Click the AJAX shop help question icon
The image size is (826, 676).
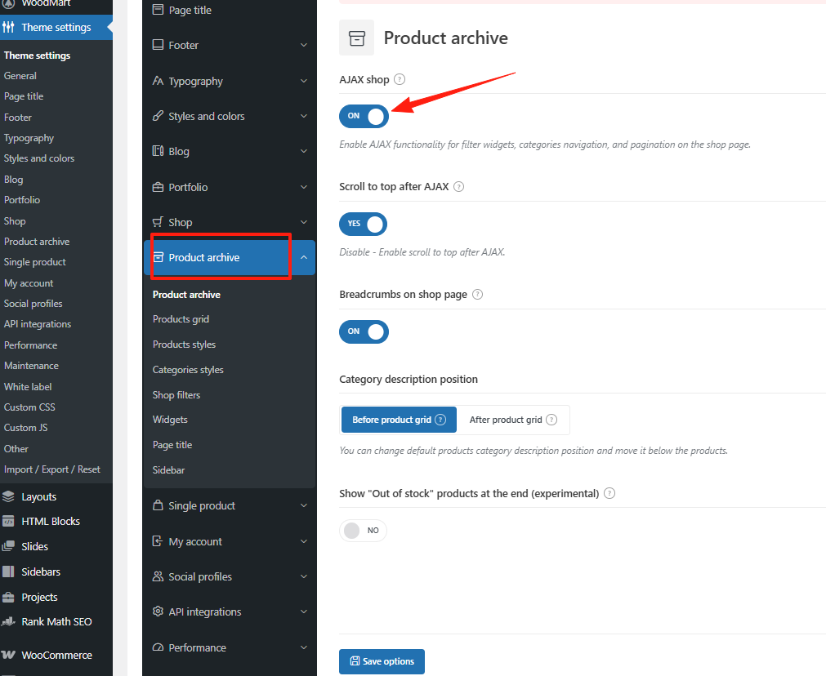tap(400, 79)
